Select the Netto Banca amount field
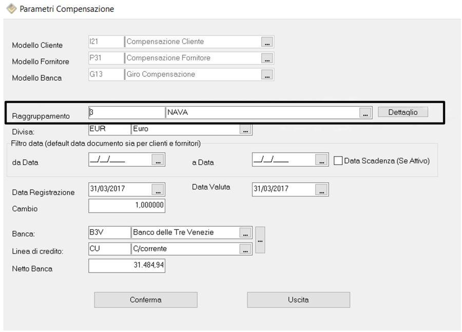 tap(127, 265)
